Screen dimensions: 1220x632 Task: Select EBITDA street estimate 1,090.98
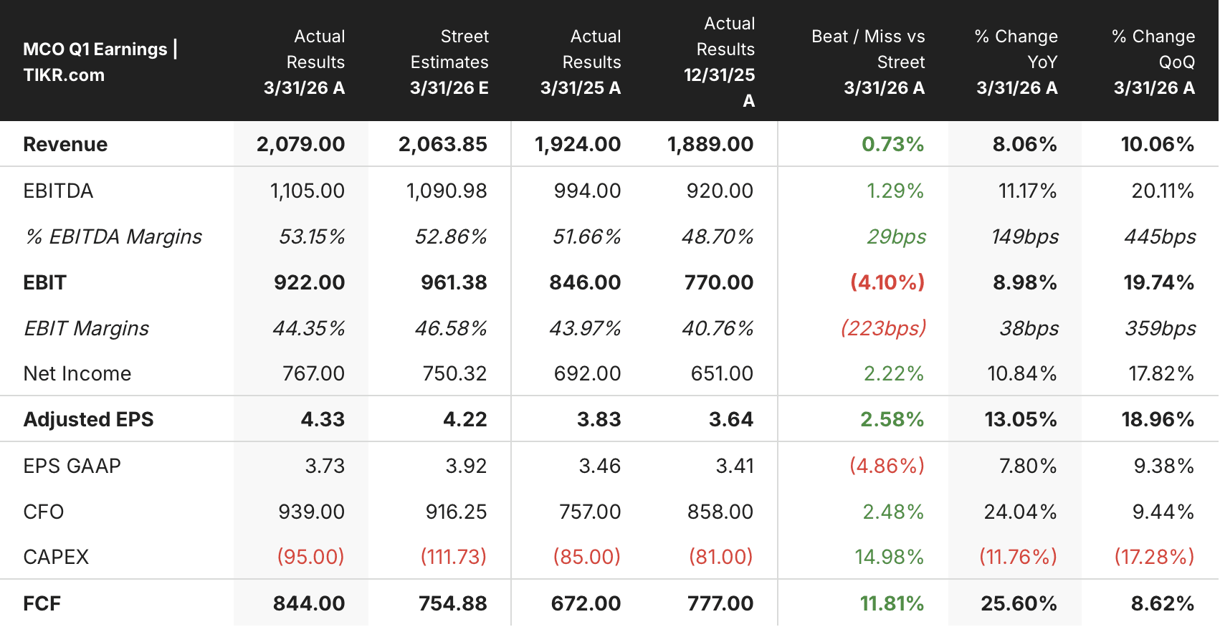(446, 191)
